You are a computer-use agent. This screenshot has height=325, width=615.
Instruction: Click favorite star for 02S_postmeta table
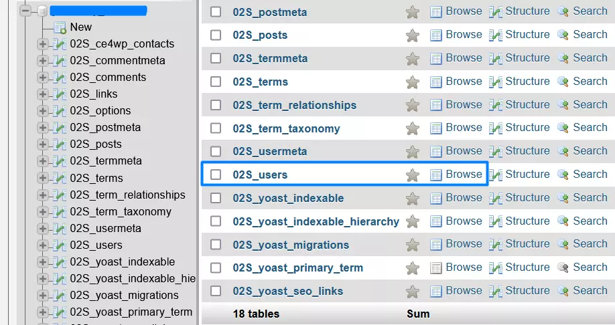click(x=413, y=12)
